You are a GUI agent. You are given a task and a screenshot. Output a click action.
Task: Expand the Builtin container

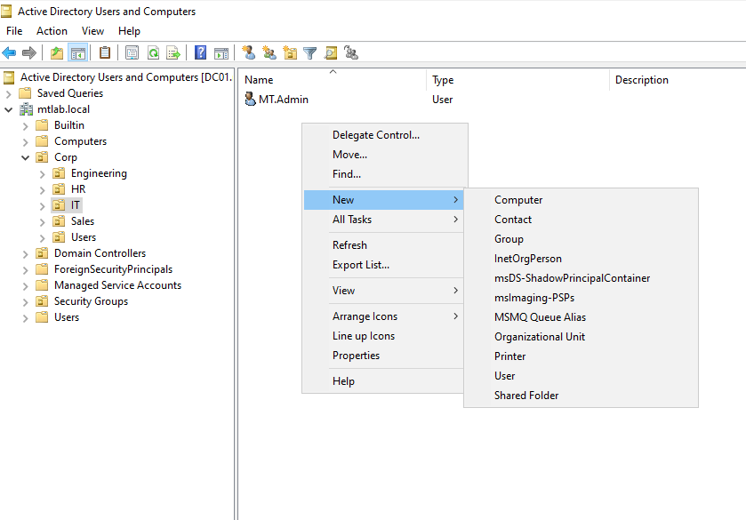click(25, 126)
